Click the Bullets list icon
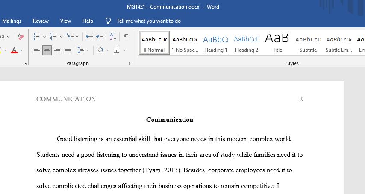This screenshot has height=194, width=365. (37, 36)
